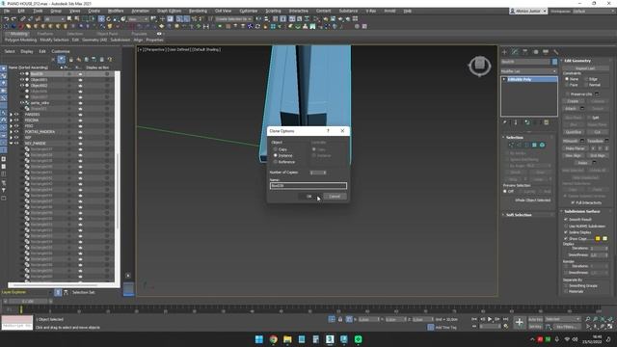Expand the PAREDES layer

pos(11,115)
